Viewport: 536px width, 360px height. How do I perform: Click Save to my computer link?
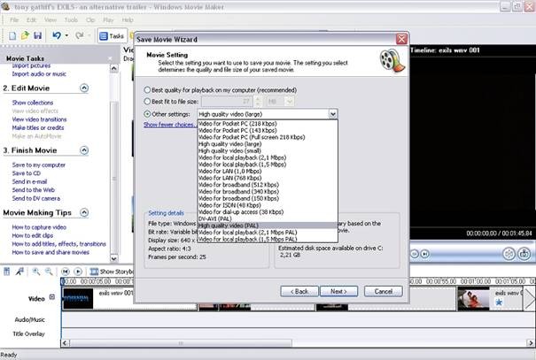pos(39,165)
